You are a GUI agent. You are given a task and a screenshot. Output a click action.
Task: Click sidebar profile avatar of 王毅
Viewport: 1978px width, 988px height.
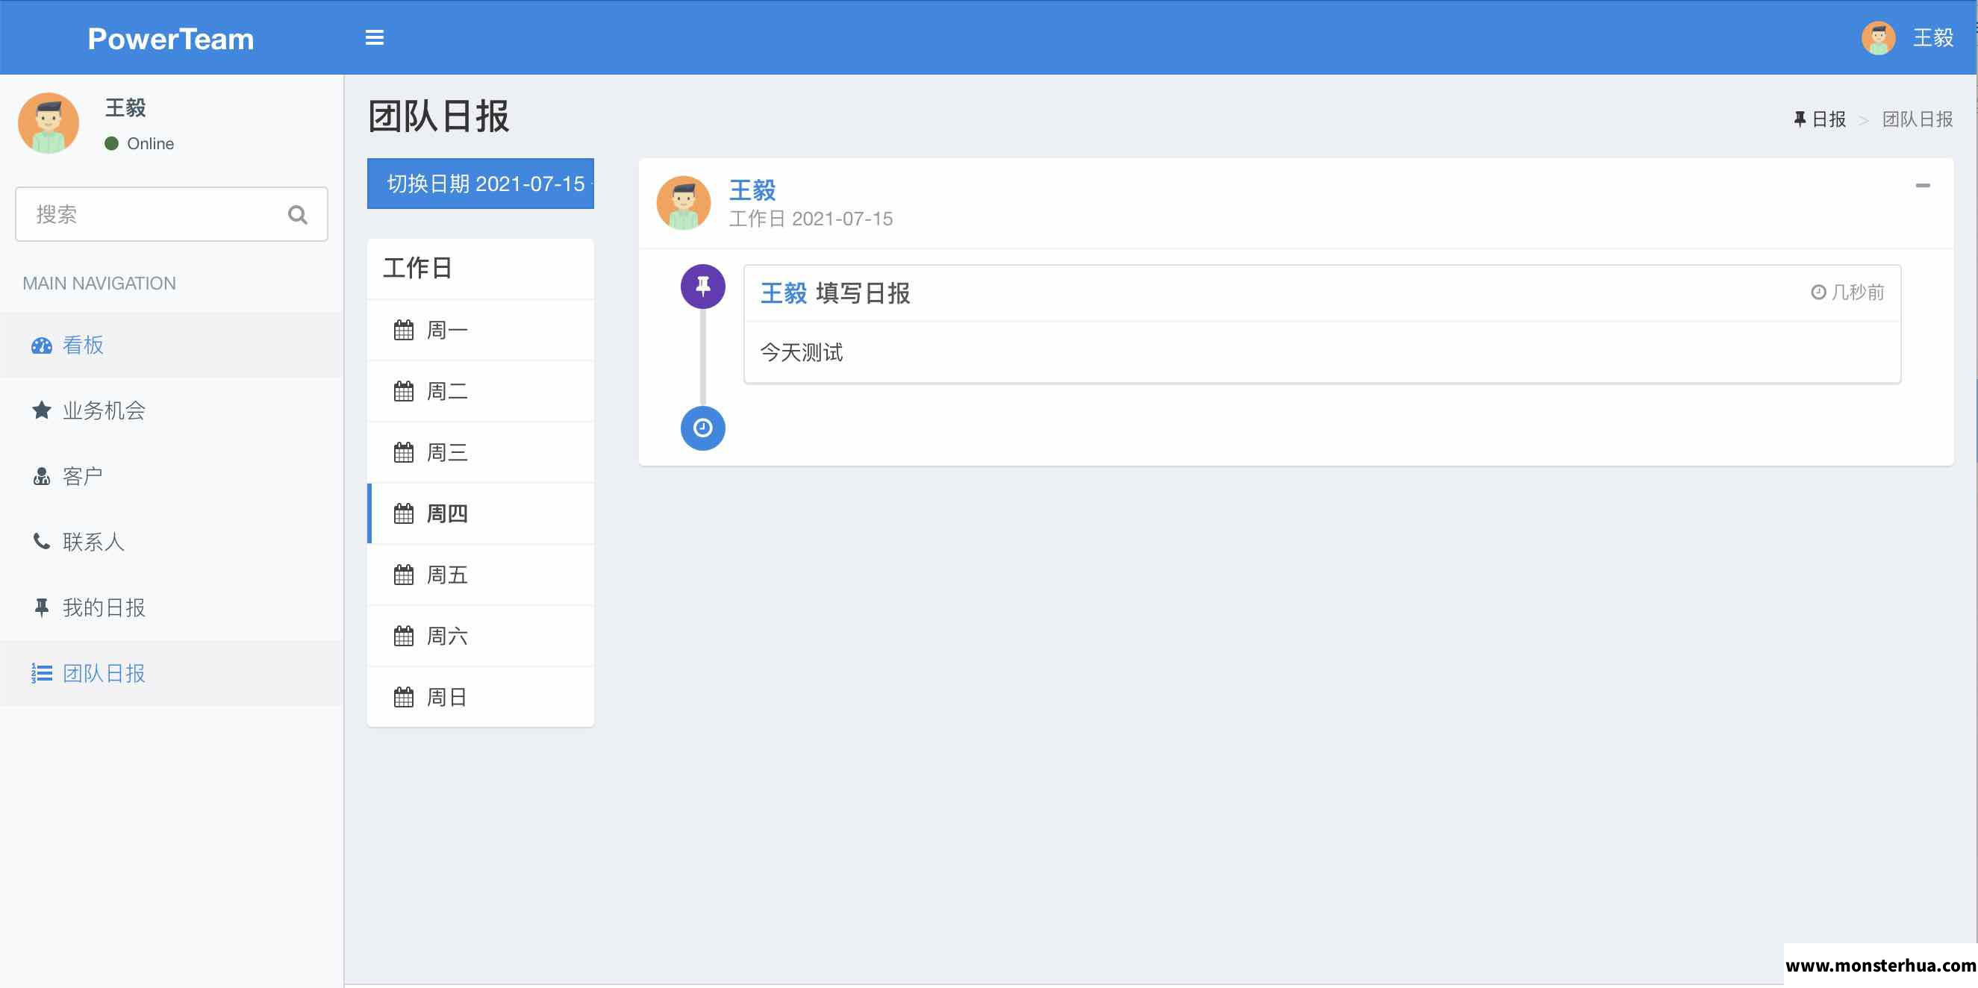pos(49,123)
